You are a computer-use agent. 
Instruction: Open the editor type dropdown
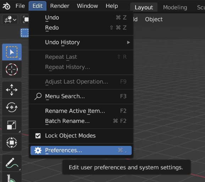[x=10, y=19]
